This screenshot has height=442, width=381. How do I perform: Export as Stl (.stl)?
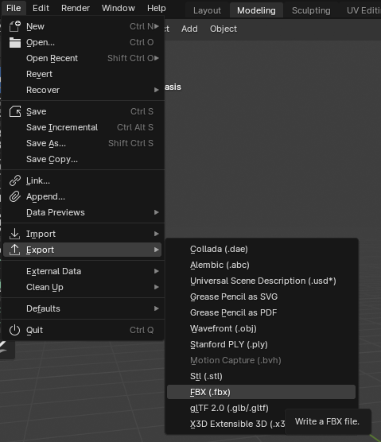(x=261, y=376)
